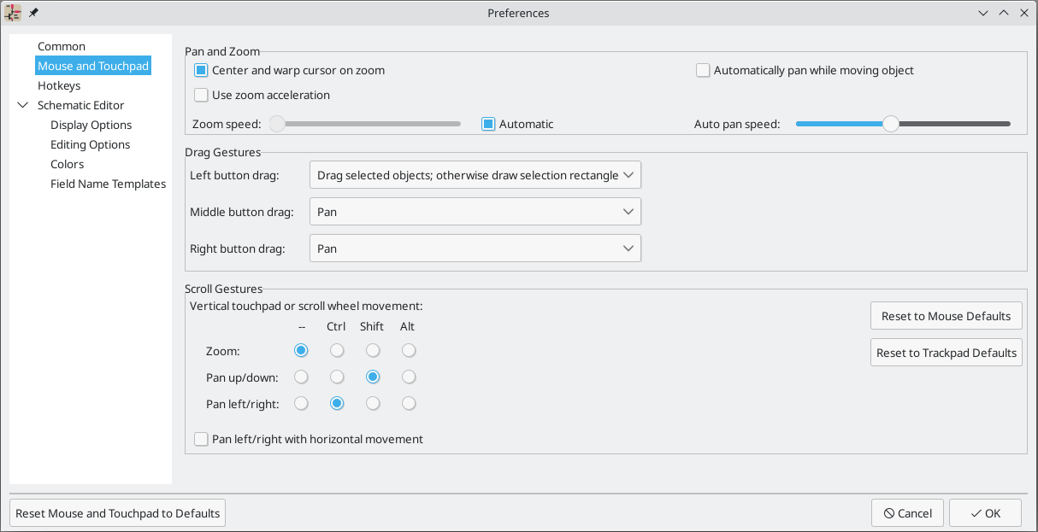Viewport: 1038px width, 532px height.
Task: Uncheck Automatic zoom speed
Action: (x=488, y=124)
